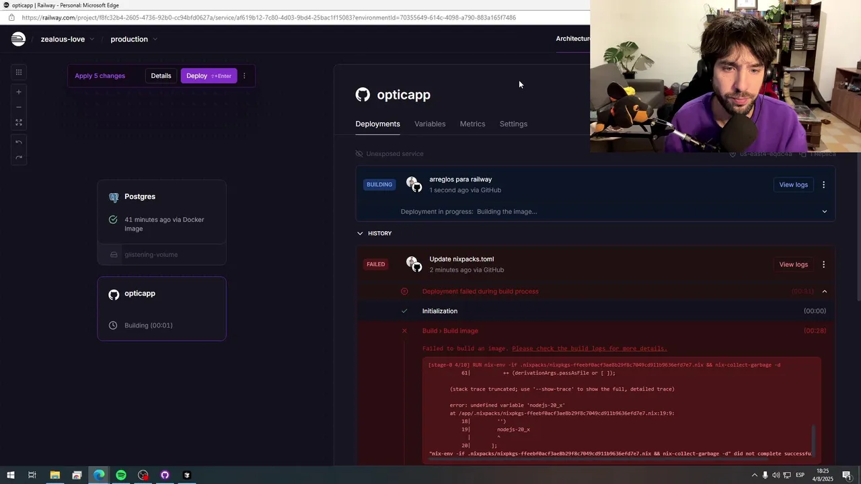
Task: Open more options for building deployment
Action: pyautogui.click(x=823, y=185)
